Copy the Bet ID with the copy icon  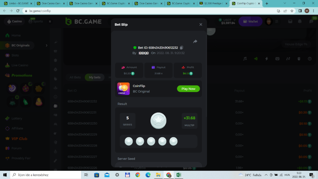pos(182,48)
